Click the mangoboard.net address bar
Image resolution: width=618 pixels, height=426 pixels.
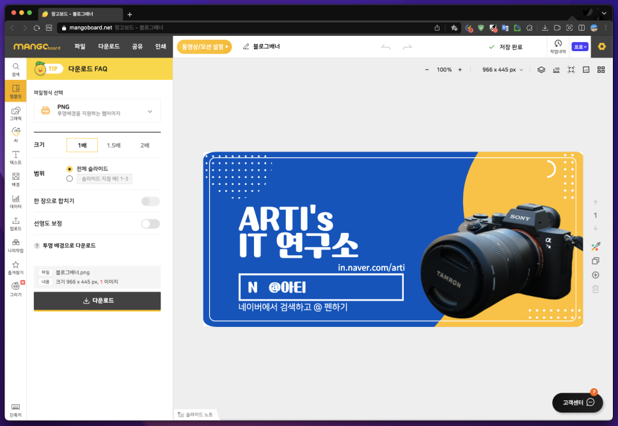click(x=248, y=28)
